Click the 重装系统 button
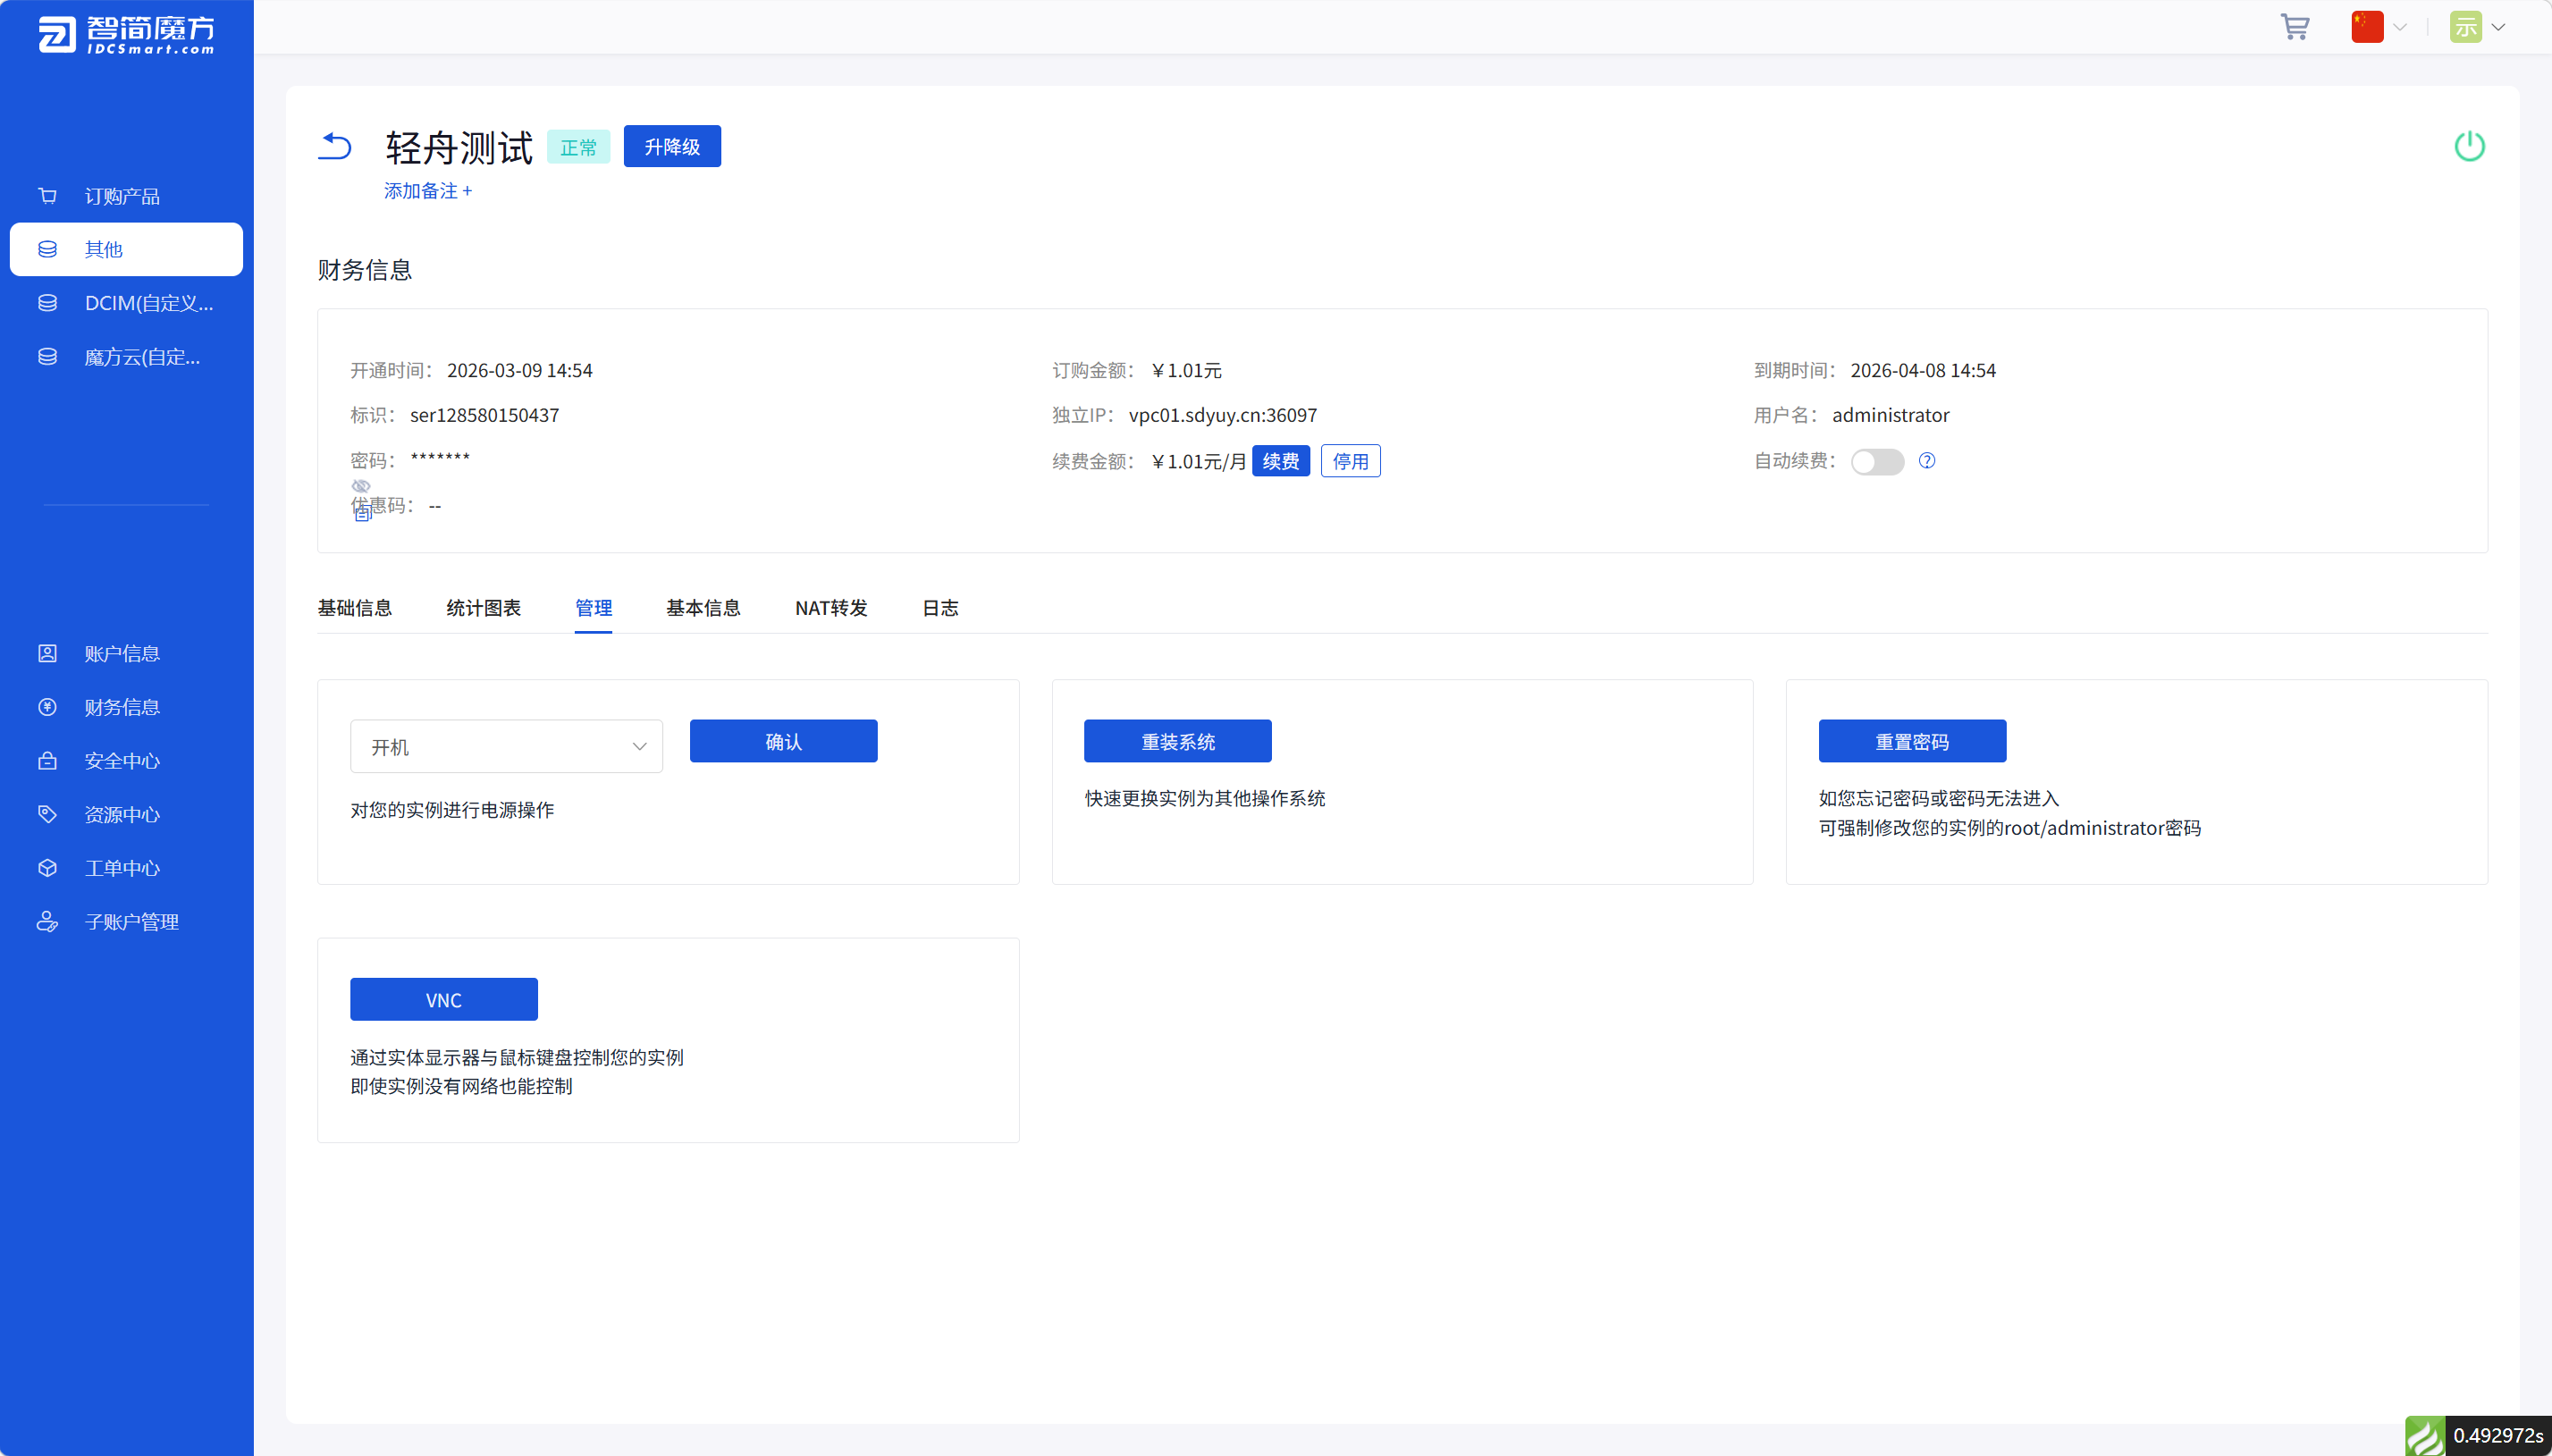The height and width of the screenshot is (1456, 2552). coord(1177,741)
